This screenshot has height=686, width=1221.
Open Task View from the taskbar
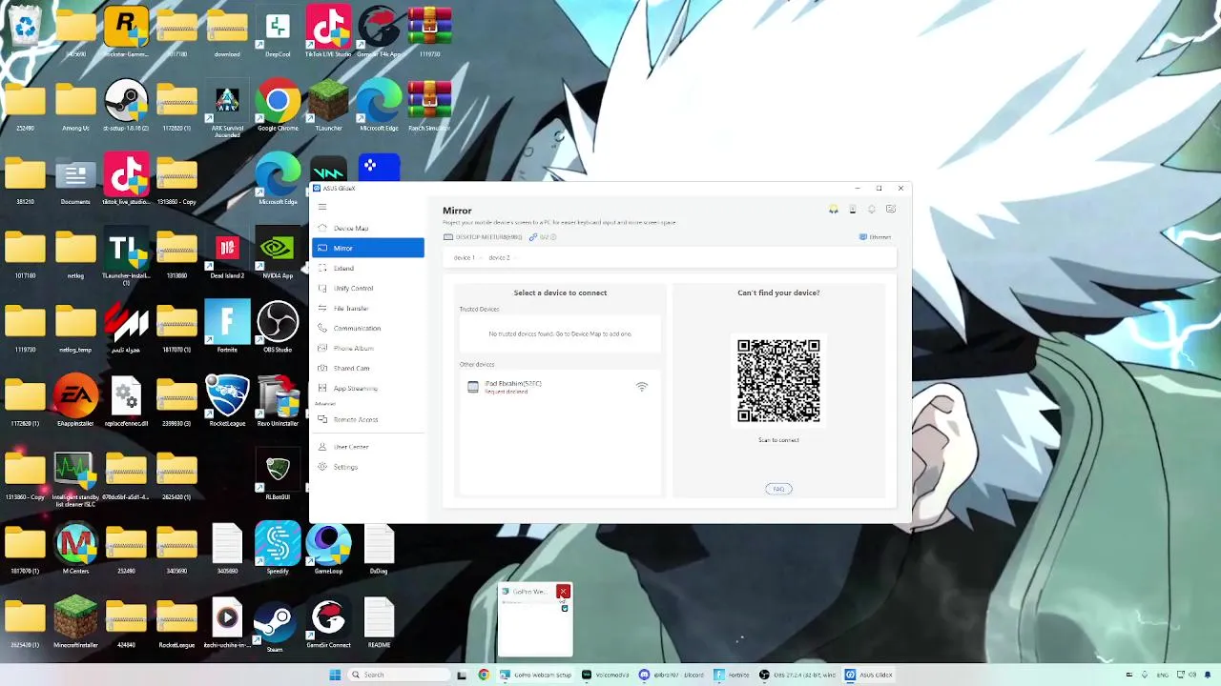[462, 675]
